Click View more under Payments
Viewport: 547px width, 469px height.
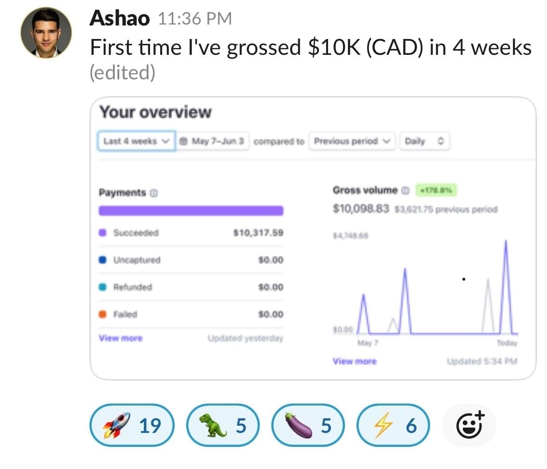(x=121, y=338)
